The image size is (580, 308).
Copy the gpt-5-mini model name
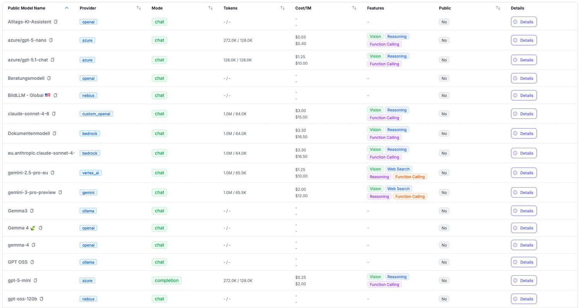[35, 281]
